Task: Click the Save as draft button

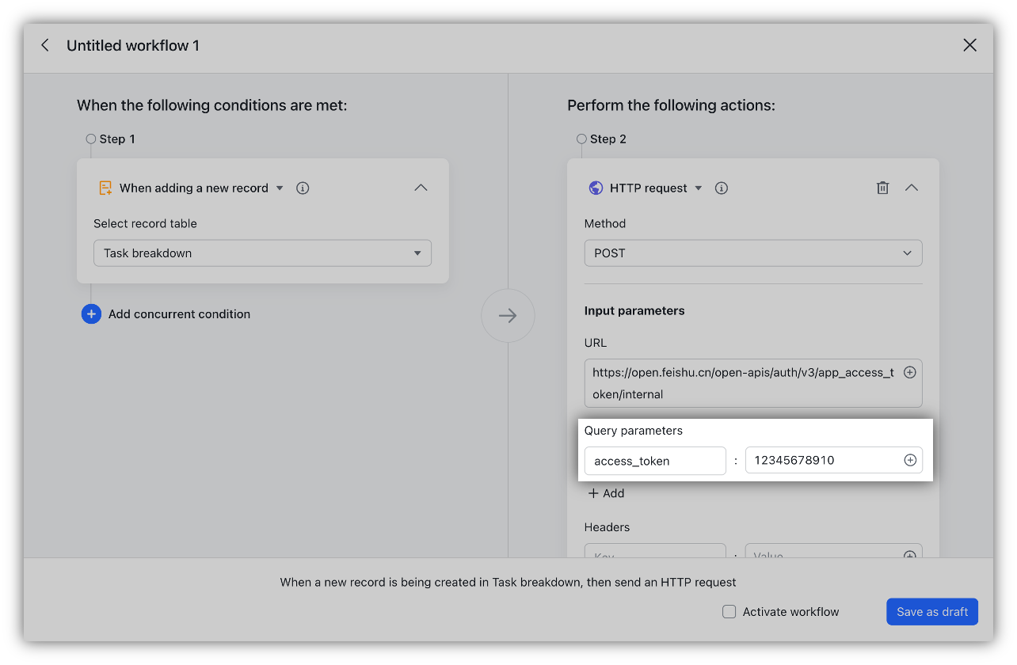Action: click(x=931, y=611)
